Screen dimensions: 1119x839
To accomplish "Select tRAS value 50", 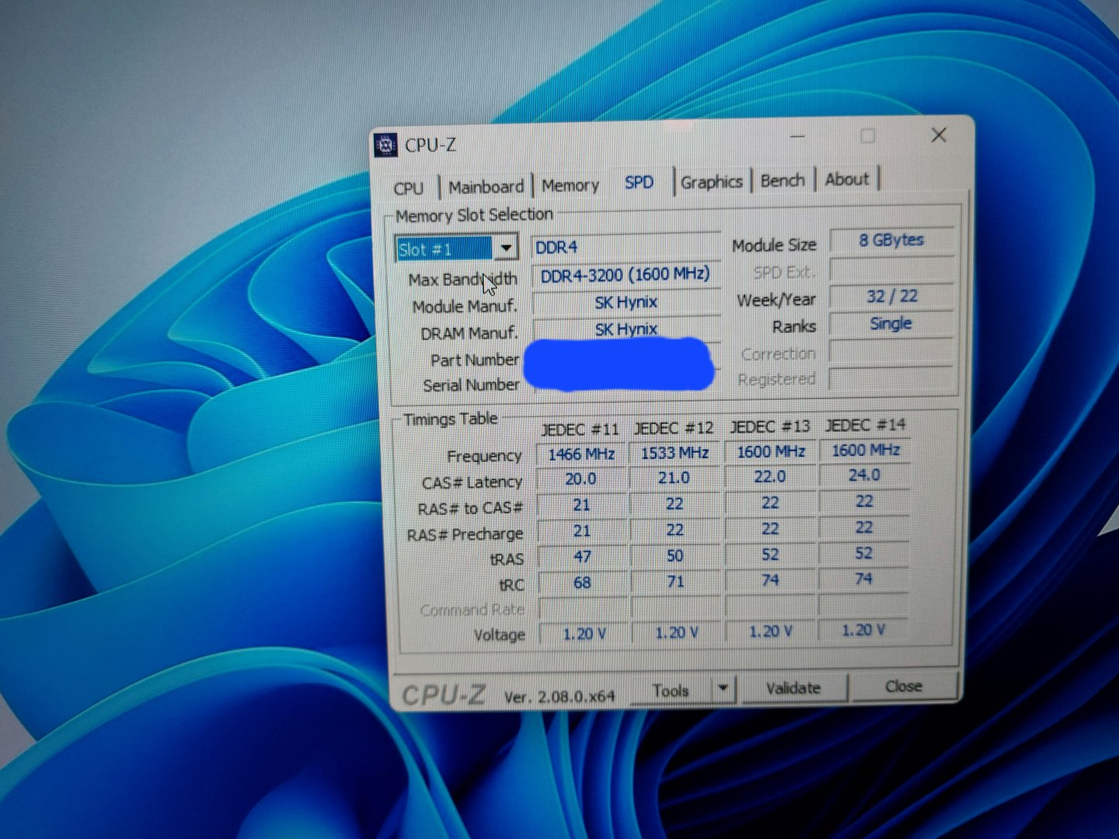I will click(x=675, y=555).
